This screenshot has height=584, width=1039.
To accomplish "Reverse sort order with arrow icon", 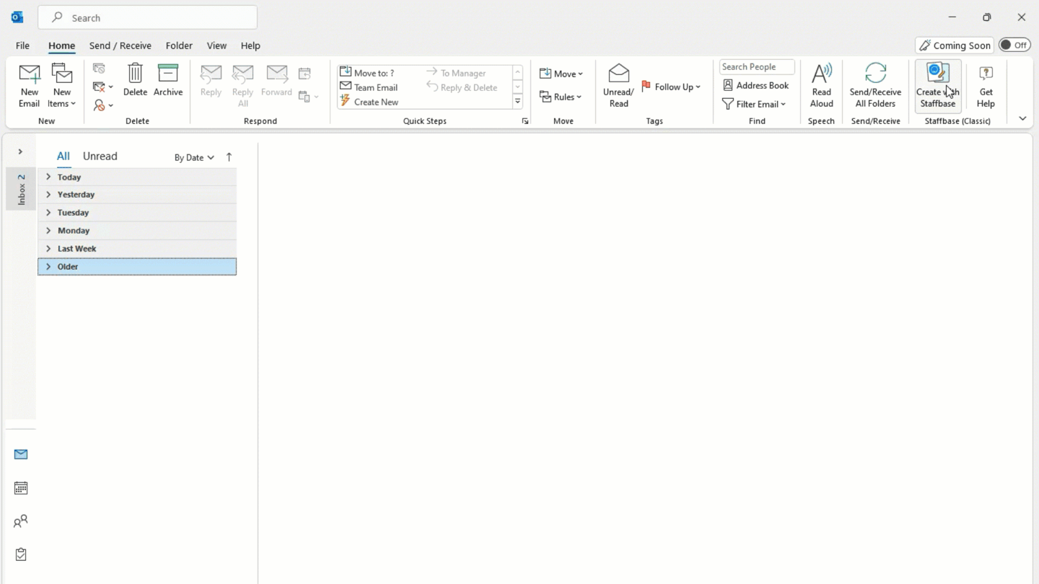I will click(x=229, y=157).
